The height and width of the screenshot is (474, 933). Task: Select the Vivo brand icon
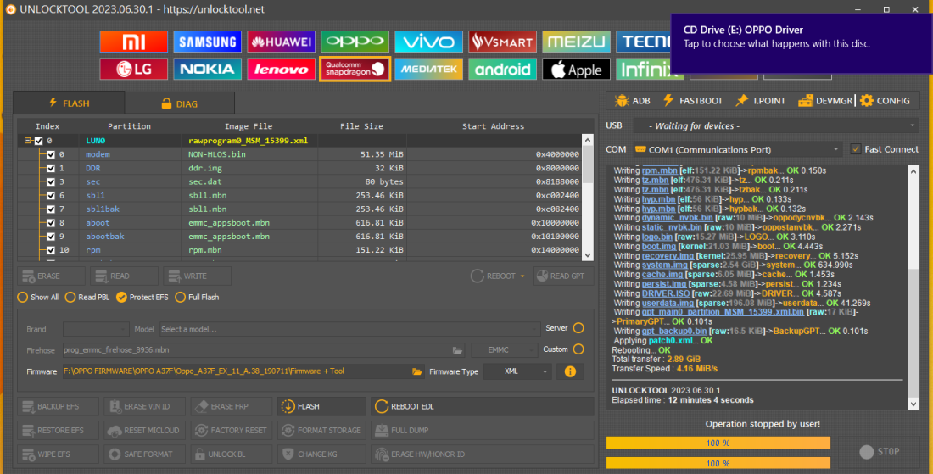coord(429,42)
